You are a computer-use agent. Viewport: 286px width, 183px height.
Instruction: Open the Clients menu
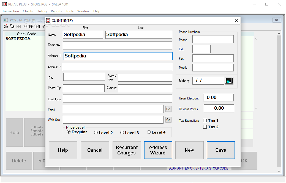[28, 11]
